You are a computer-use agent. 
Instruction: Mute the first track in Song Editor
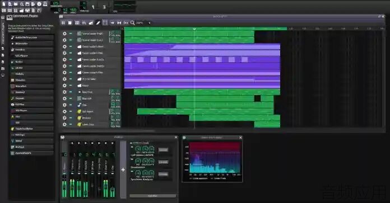click(x=71, y=34)
